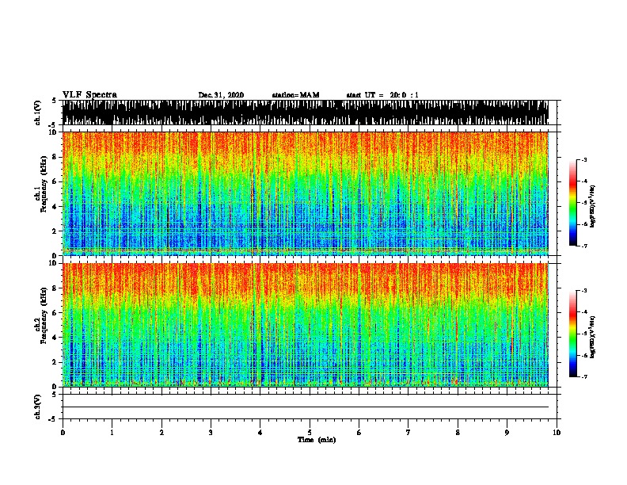Click the ch.2 frequency tick "2"
Image resolution: width=627 pixels, height=485 pixels.
click(x=55, y=362)
